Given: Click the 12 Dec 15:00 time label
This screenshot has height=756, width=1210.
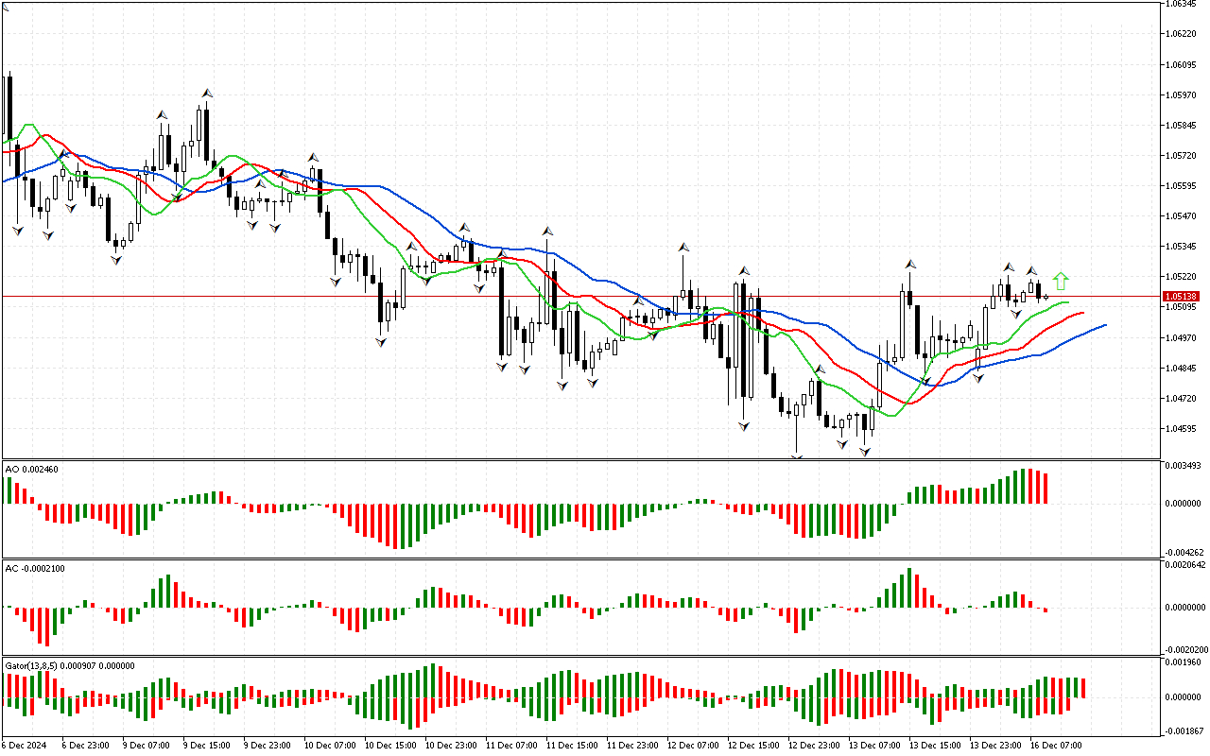Looking at the screenshot, I should pos(753,745).
